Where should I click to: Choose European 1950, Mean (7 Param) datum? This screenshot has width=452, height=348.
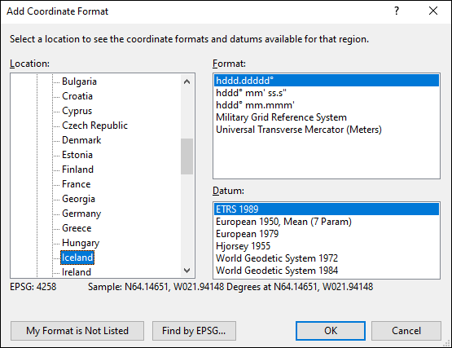tap(327, 222)
